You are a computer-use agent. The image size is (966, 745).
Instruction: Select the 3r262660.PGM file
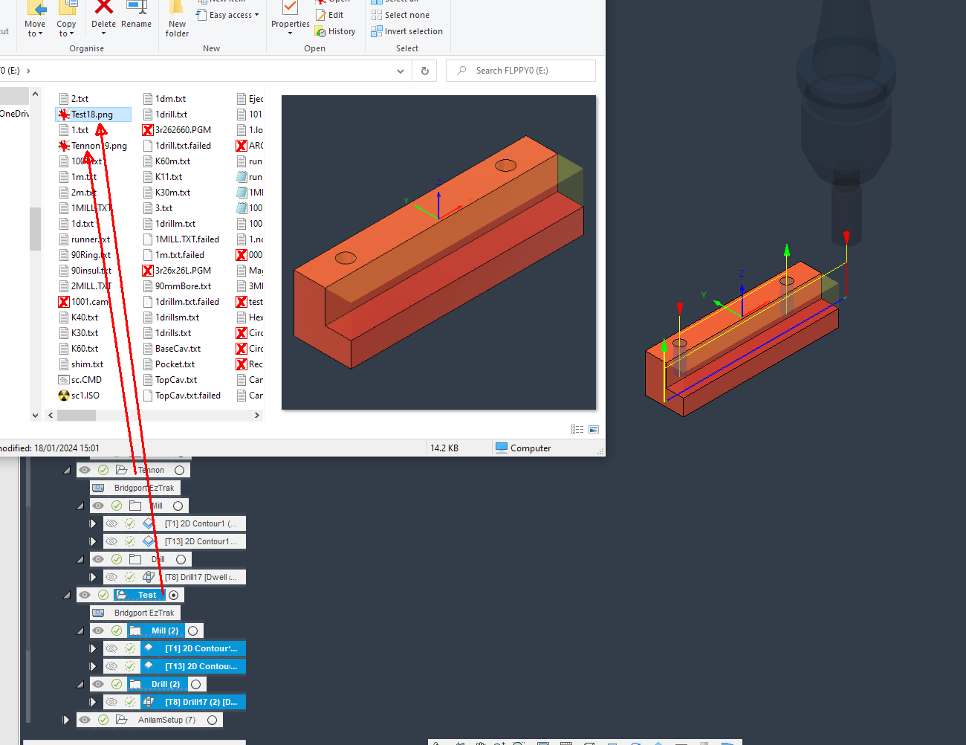[x=177, y=130]
